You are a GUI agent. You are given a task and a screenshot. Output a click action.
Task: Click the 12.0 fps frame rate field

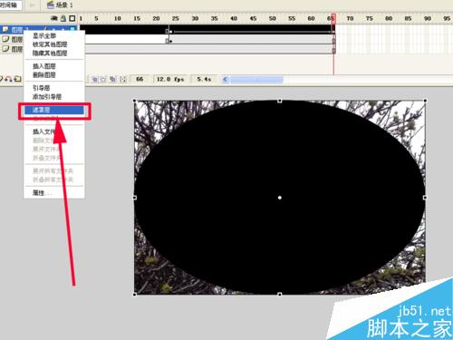pos(170,79)
